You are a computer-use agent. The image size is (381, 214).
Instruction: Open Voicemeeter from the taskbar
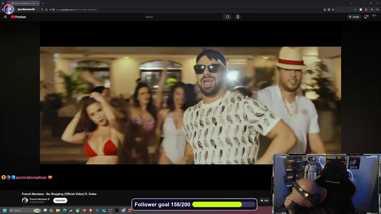tap(130, 210)
